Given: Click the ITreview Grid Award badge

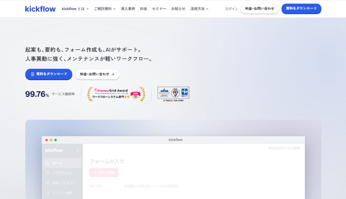Looking at the screenshot, I should pos(116,94).
